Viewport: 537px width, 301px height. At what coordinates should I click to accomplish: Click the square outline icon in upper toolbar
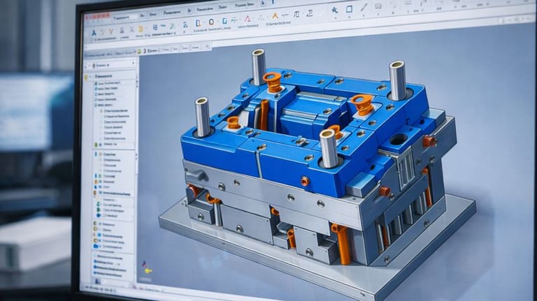coord(349,9)
